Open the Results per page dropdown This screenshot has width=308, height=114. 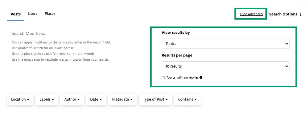click(225, 66)
